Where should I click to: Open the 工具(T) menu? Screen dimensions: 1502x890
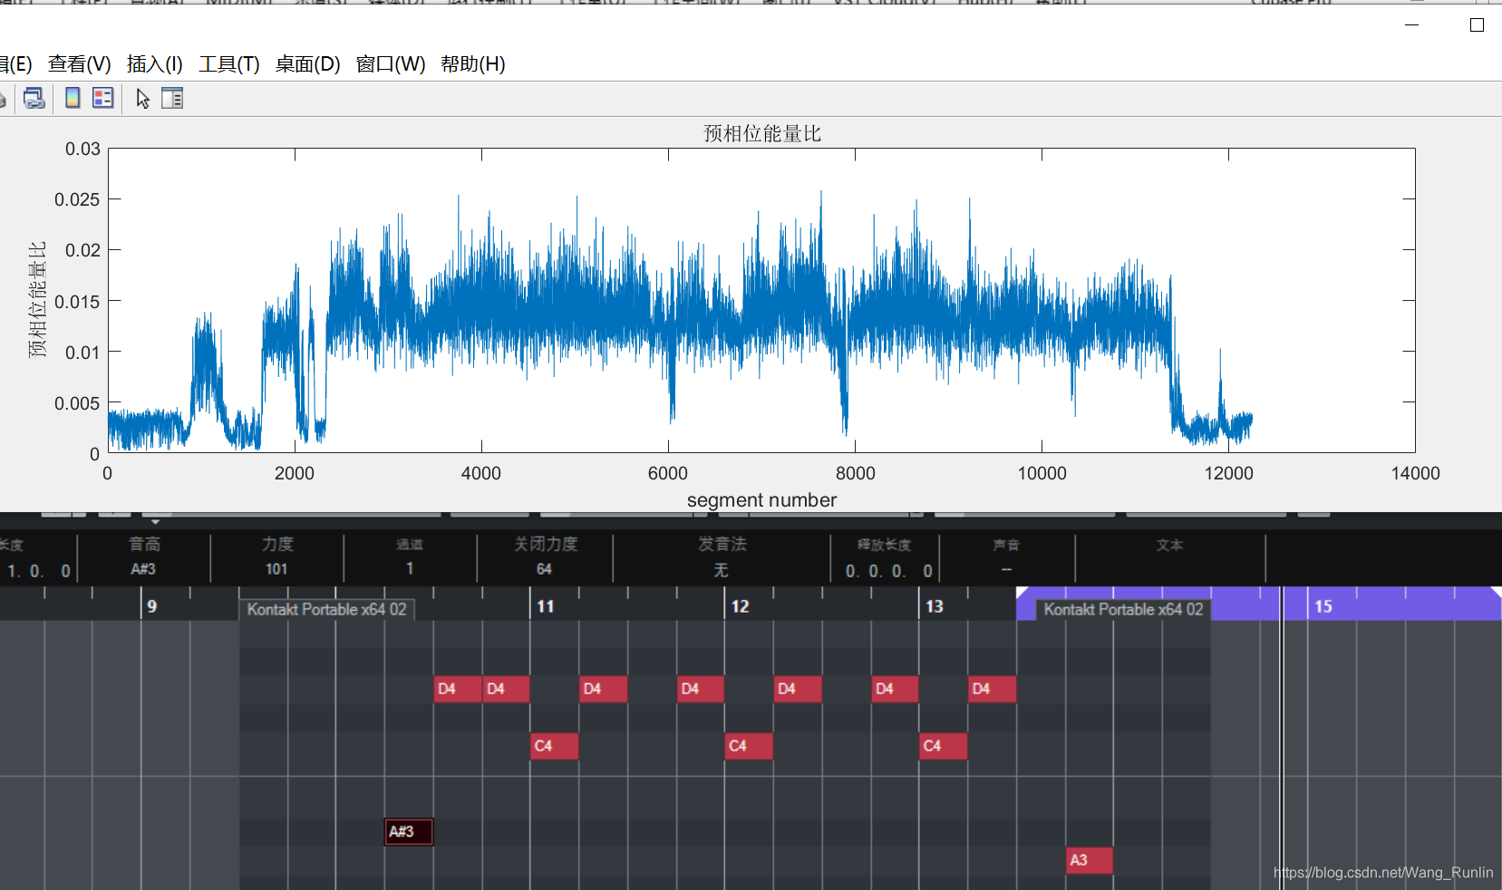(x=229, y=64)
